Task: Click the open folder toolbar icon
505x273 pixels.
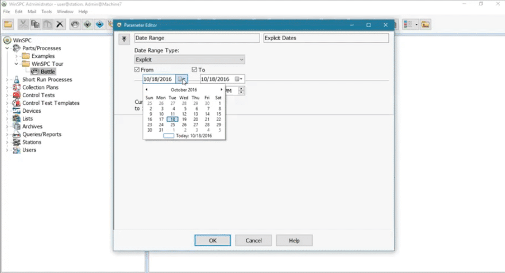Action: (x=8, y=24)
